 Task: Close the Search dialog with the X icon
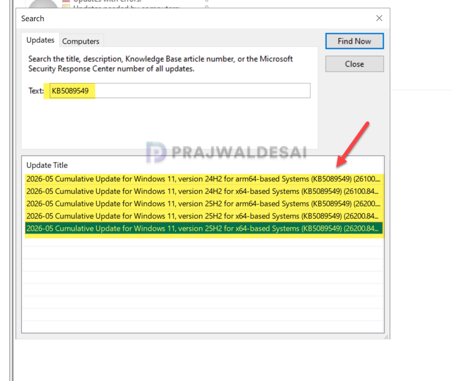[379, 18]
